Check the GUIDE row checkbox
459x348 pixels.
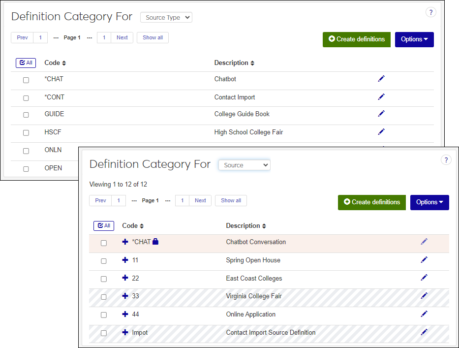pos(26,115)
